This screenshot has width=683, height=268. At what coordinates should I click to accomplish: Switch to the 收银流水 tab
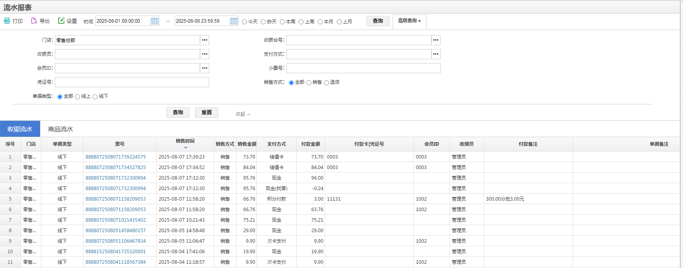20,129
